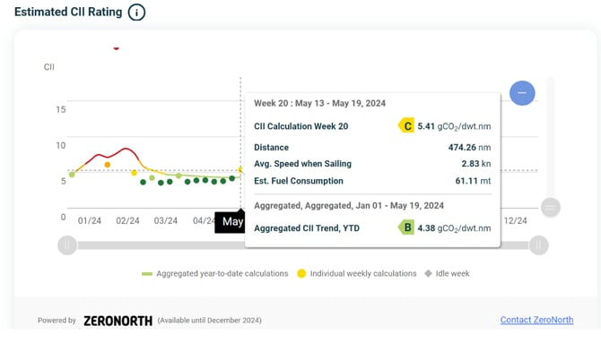The width and height of the screenshot is (601, 343).
Task: Click the yellow weekly data point after 02/24
Action: 134,173
